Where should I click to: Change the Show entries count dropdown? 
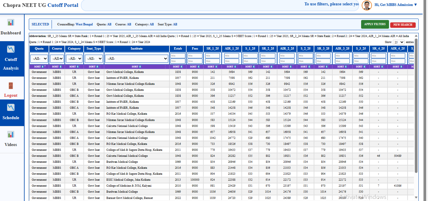coord(399,42)
